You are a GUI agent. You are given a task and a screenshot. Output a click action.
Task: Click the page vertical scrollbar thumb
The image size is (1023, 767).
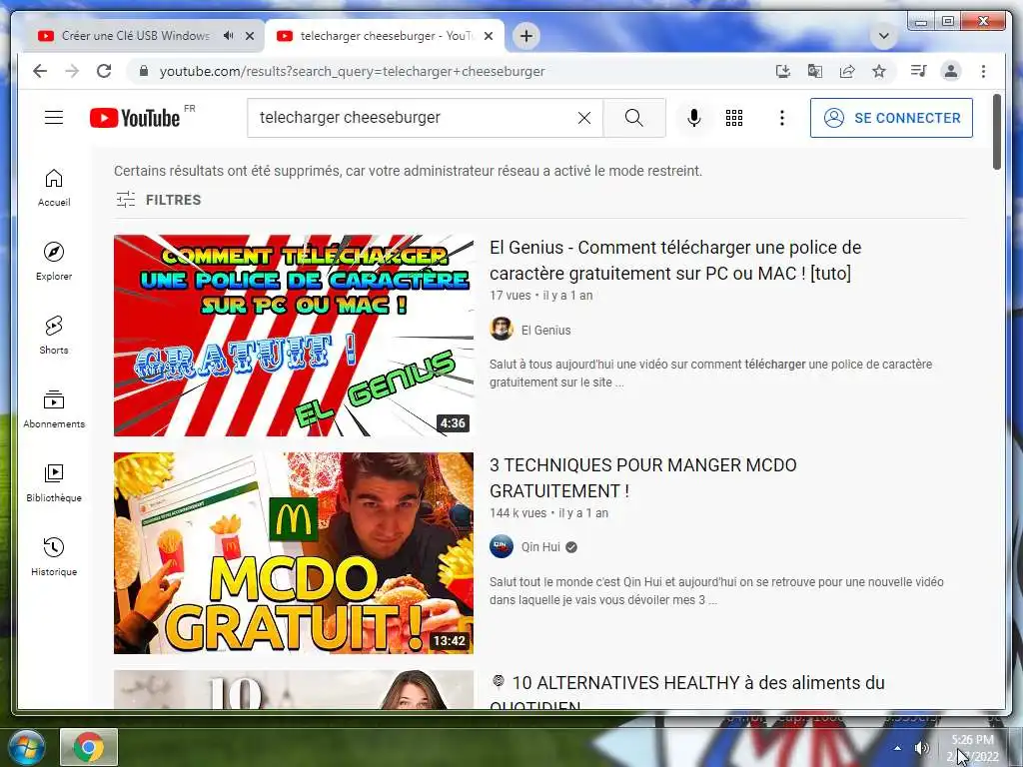click(x=996, y=132)
